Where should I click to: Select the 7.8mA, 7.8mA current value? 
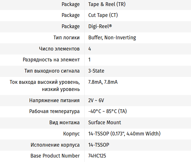coord(103,82)
